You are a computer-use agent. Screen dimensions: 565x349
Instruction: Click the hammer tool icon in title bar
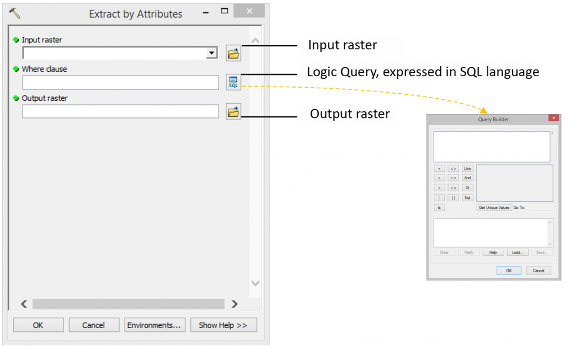pos(15,12)
